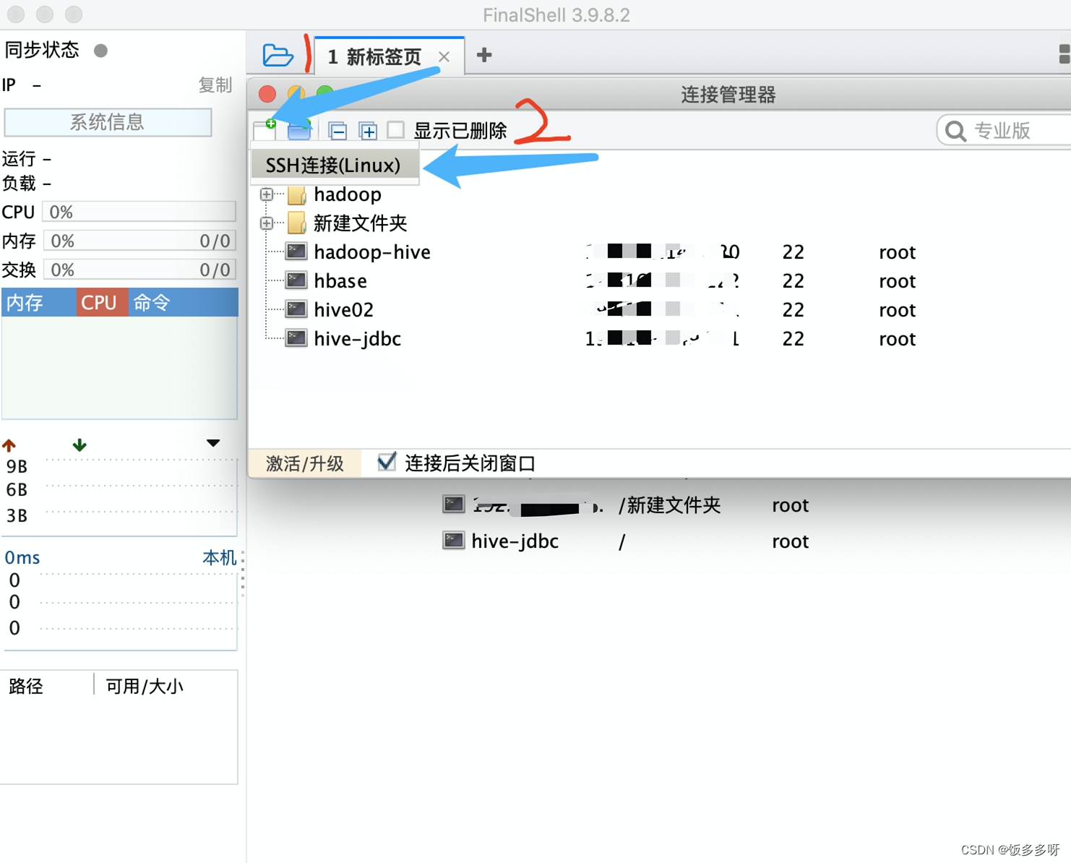This screenshot has width=1071, height=863.
Task: Click the hadoop folder icon
Action: point(297,194)
